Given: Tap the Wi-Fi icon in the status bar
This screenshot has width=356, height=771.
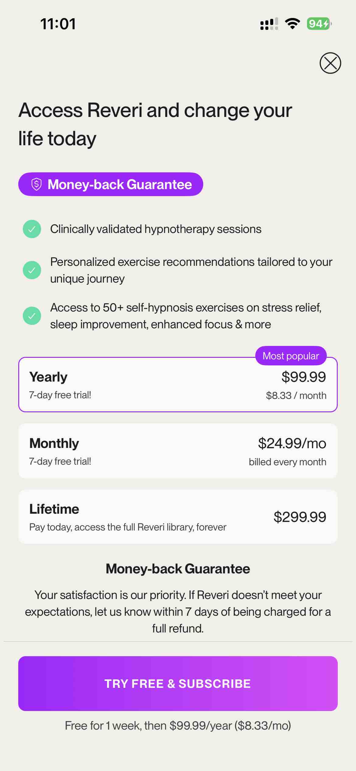Looking at the screenshot, I should (x=292, y=23).
